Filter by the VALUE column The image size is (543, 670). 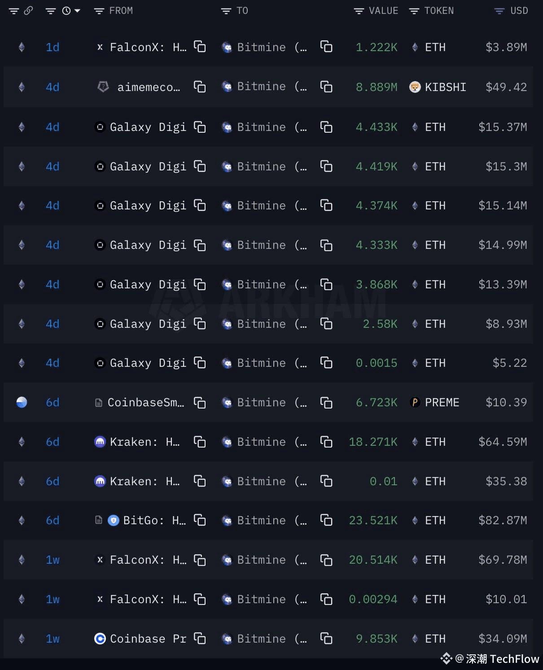point(359,11)
